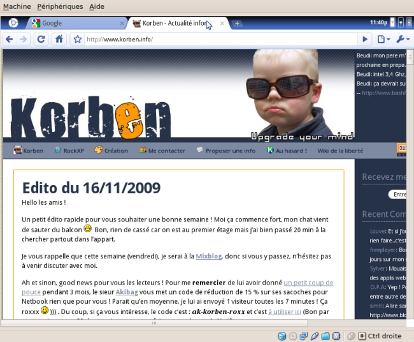Open the Aide menu

pyautogui.click(x=97, y=6)
